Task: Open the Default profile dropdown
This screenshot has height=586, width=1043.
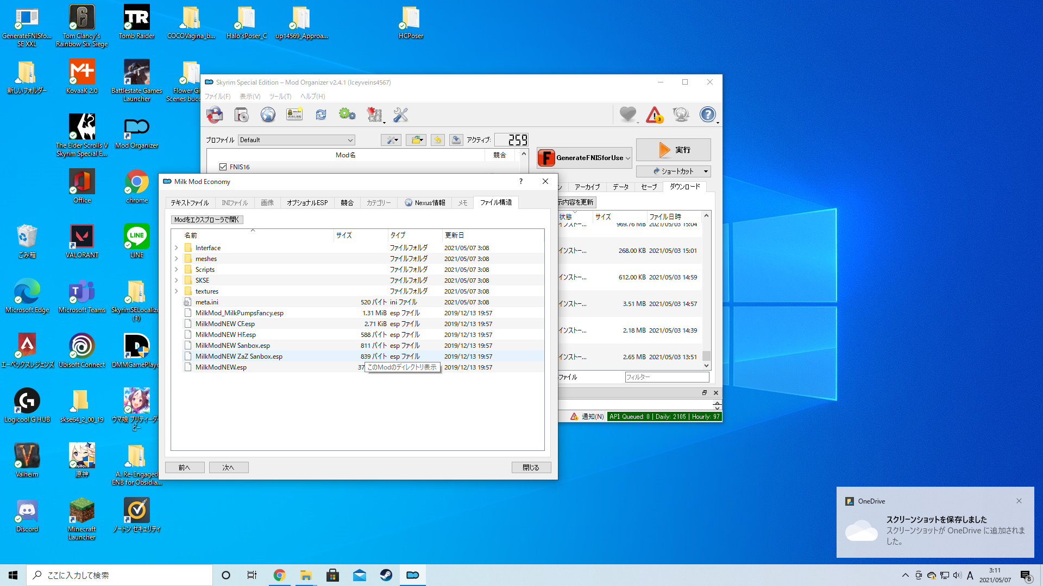Action: point(297,140)
